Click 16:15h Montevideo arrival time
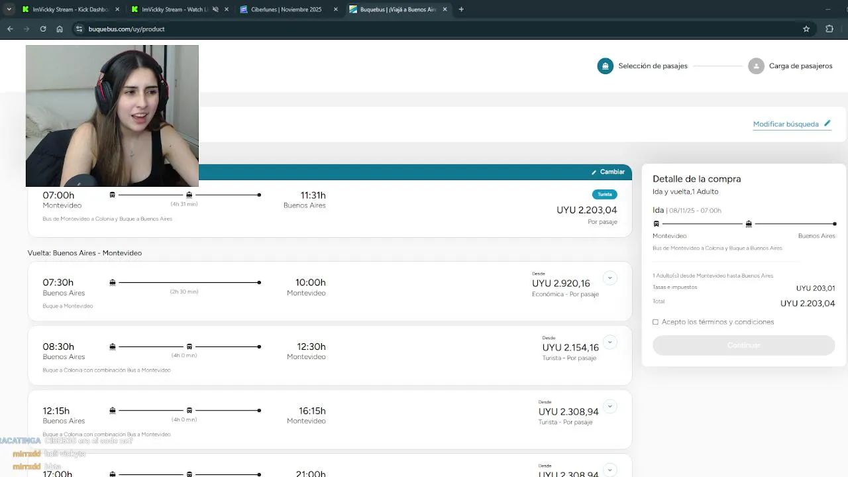The image size is (848, 477). point(311,411)
